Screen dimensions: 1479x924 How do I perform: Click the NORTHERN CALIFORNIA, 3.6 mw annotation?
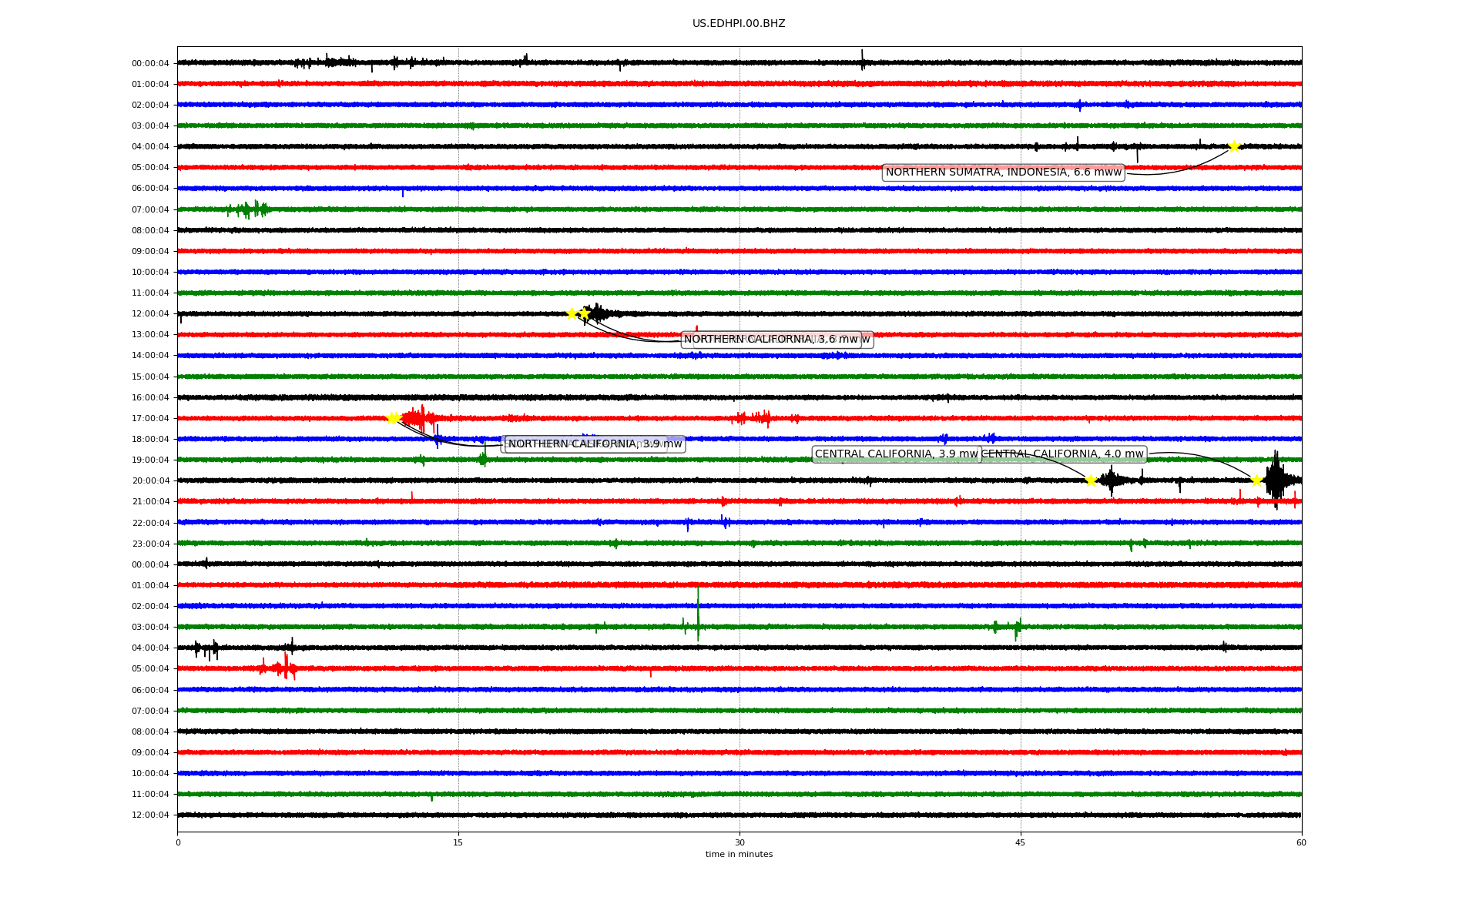click(770, 340)
